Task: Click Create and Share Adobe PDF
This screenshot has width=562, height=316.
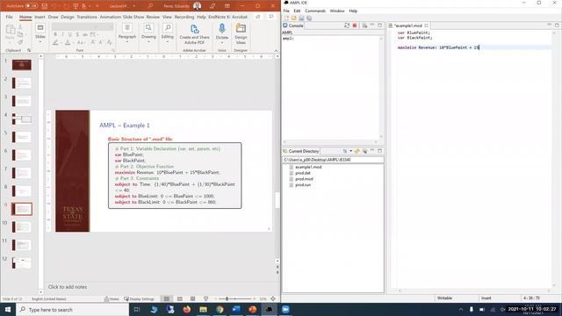Action: pos(194,34)
